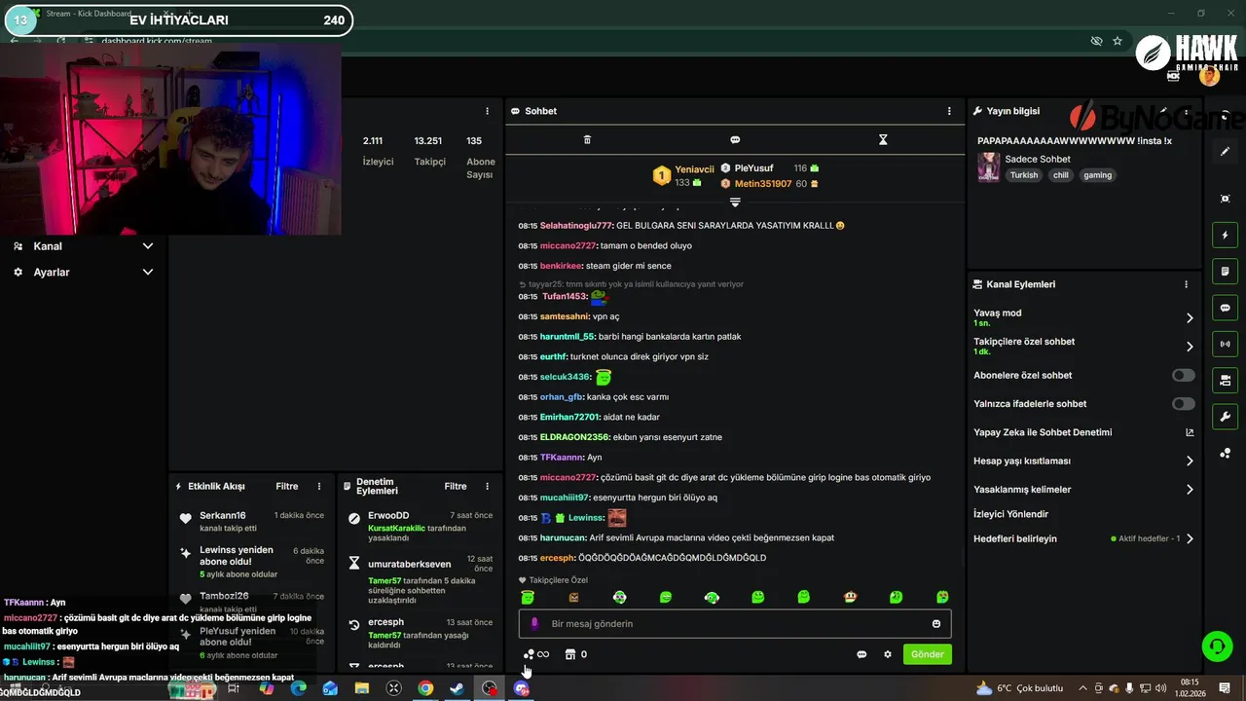Open Denetim Eylemleri three-dot menu

pyautogui.click(x=487, y=486)
